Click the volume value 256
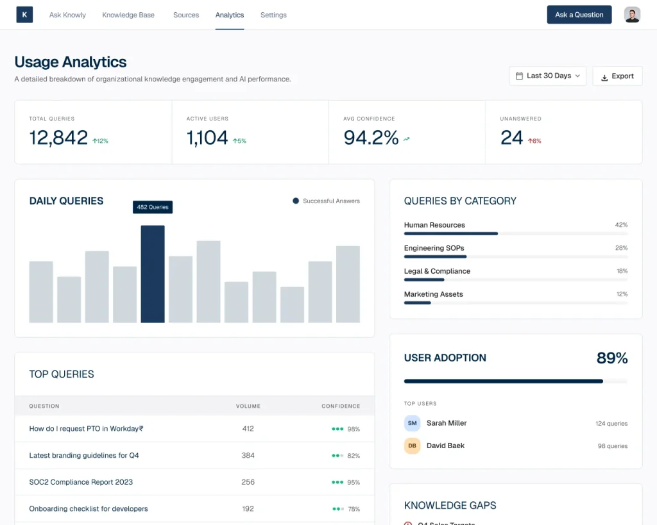 point(248,482)
